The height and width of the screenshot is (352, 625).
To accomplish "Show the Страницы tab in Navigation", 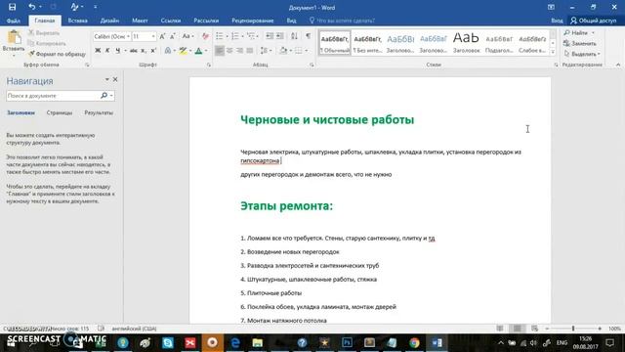I will [x=60, y=113].
